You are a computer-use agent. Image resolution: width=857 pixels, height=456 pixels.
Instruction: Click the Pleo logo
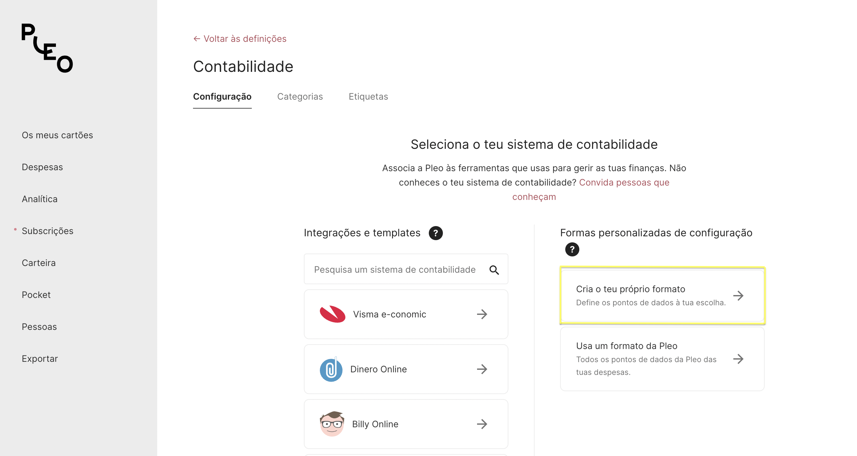coord(47,48)
